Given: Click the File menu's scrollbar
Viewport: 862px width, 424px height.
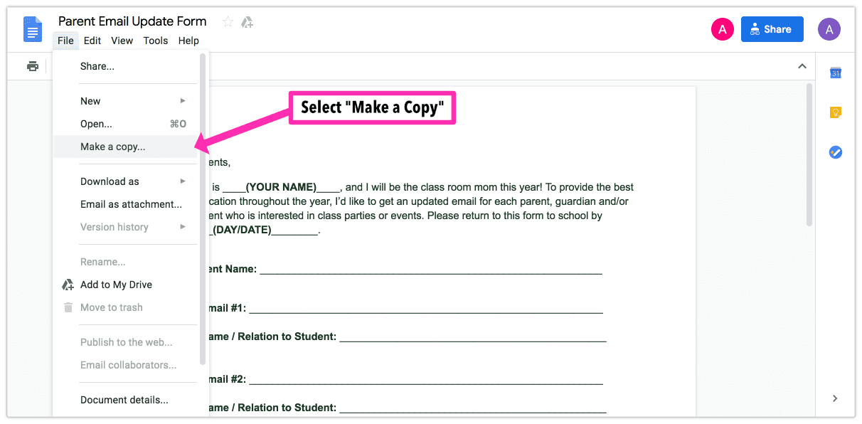Looking at the screenshot, I should (x=203, y=210).
